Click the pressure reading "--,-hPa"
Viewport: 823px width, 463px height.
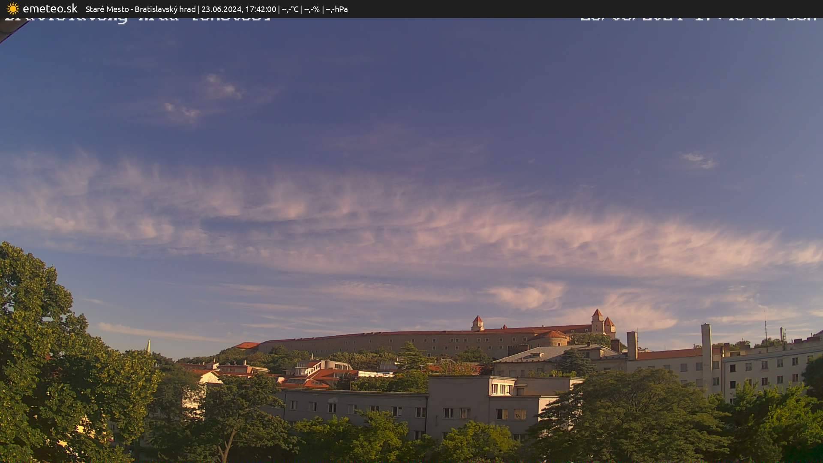[x=336, y=9]
